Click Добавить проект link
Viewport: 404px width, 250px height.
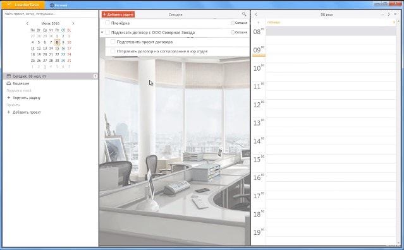(27, 112)
